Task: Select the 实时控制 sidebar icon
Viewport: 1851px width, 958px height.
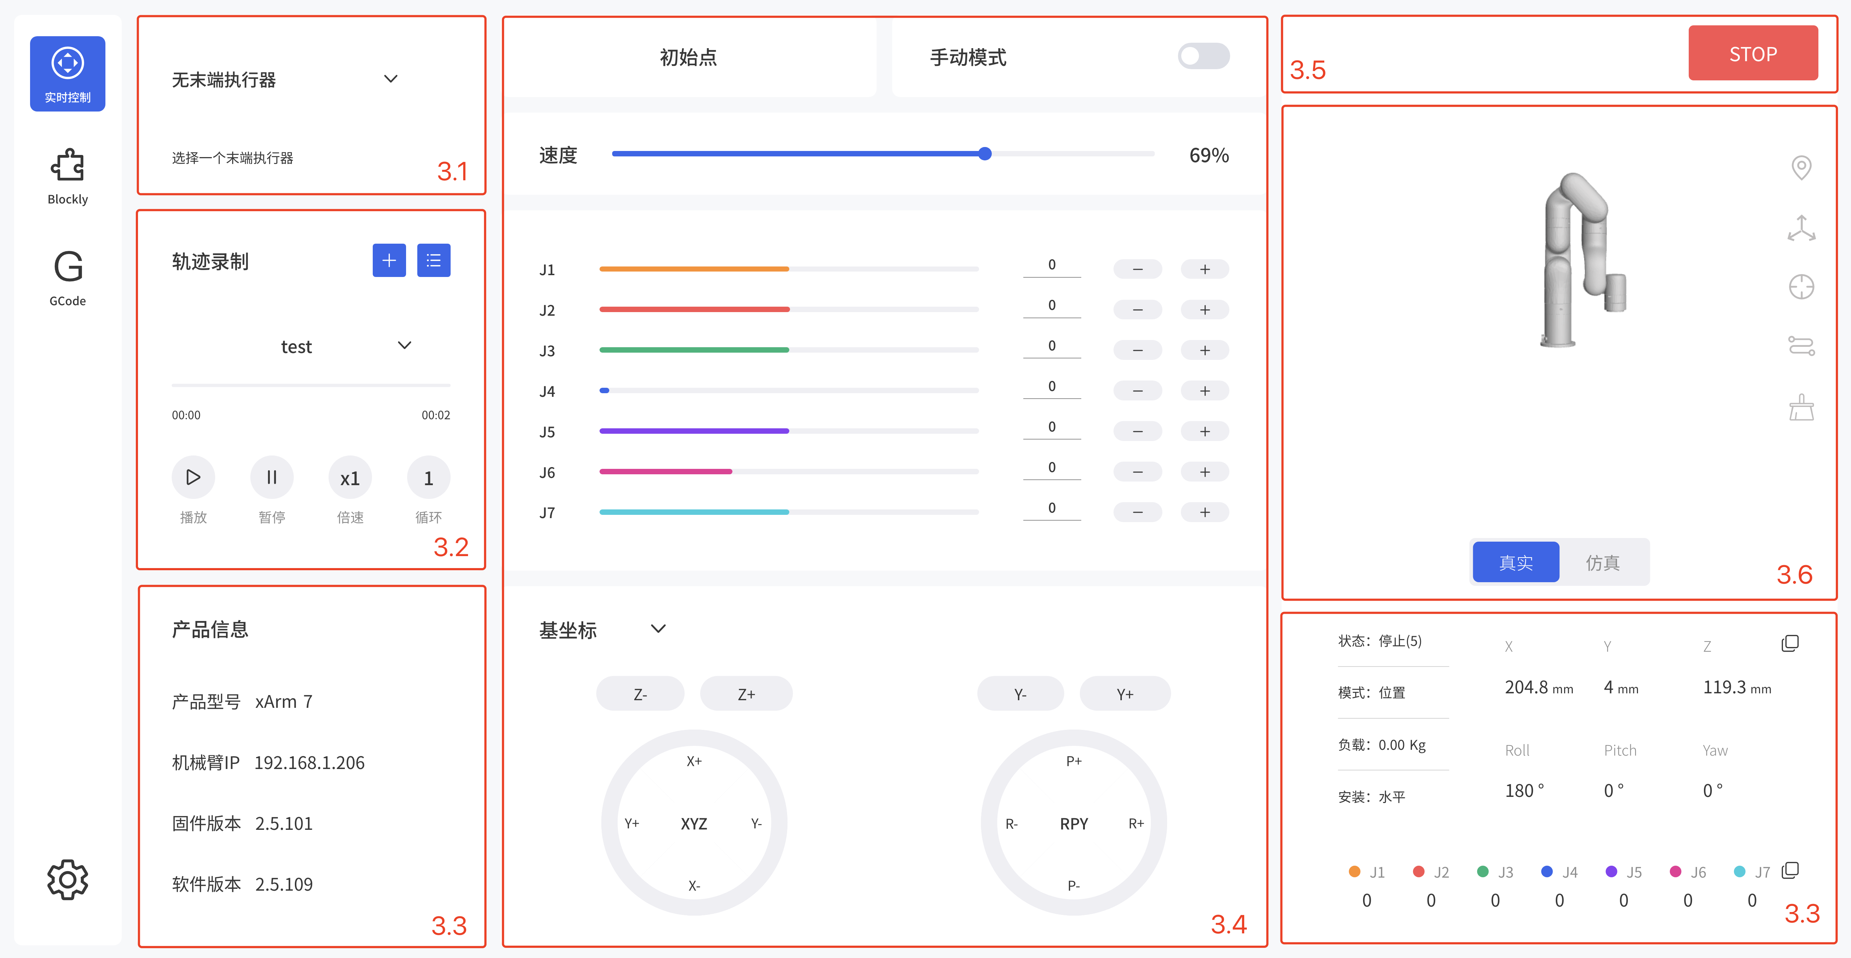Action: [x=67, y=72]
